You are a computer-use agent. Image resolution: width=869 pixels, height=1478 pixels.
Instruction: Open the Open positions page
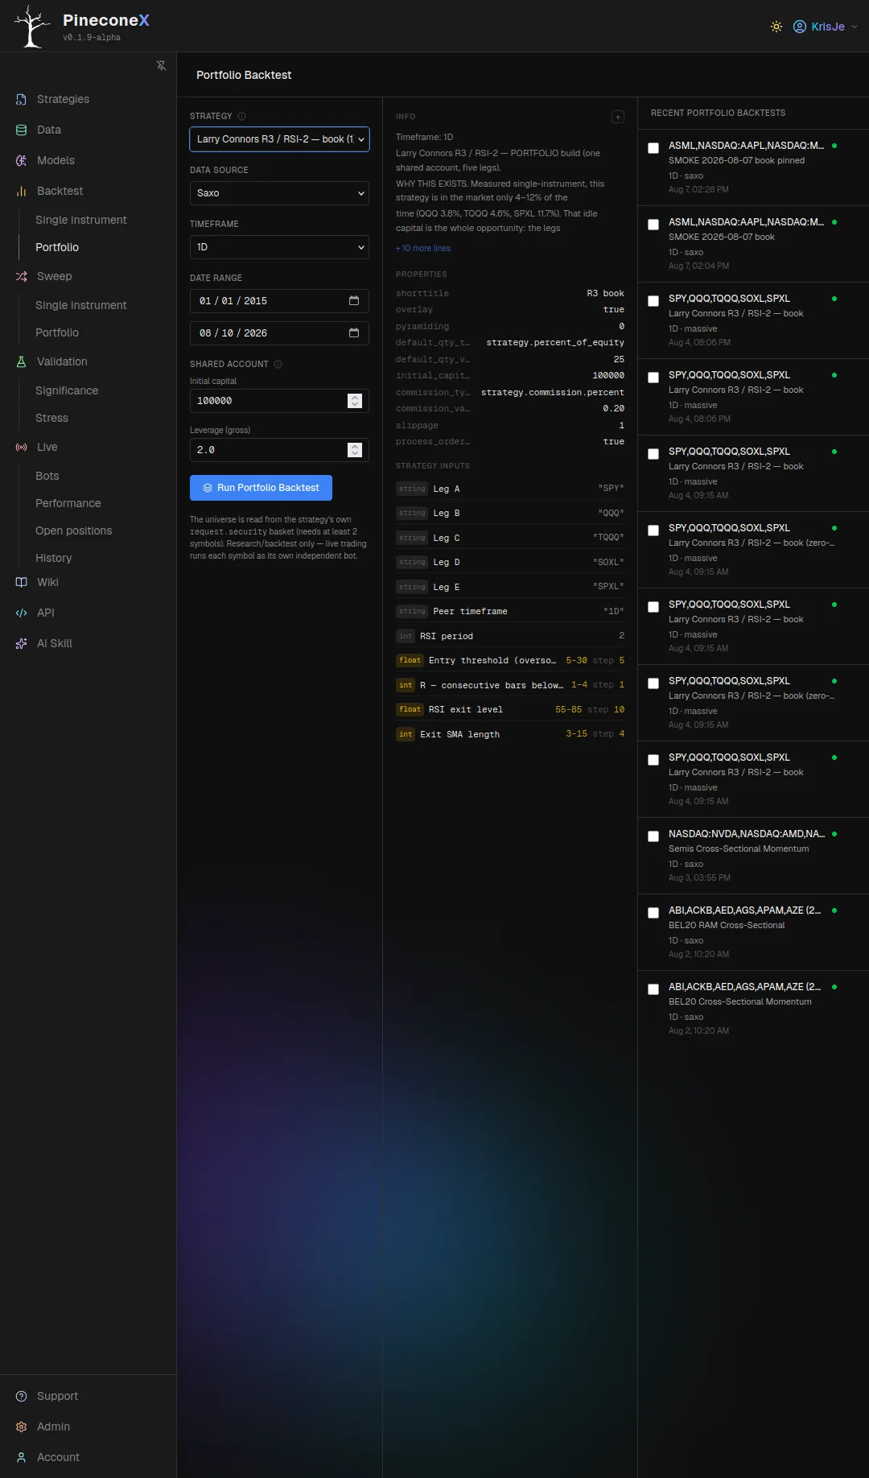click(x=74, y=531)
